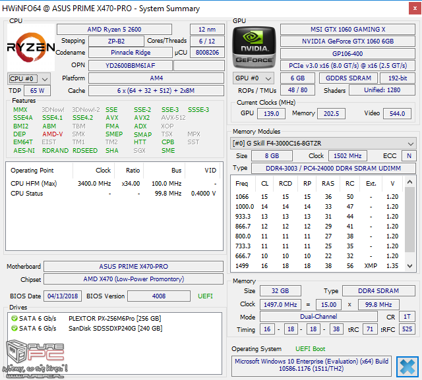Click the Unified: 1280 shaders field
422x380 pixels.
[x=382, y=90]
